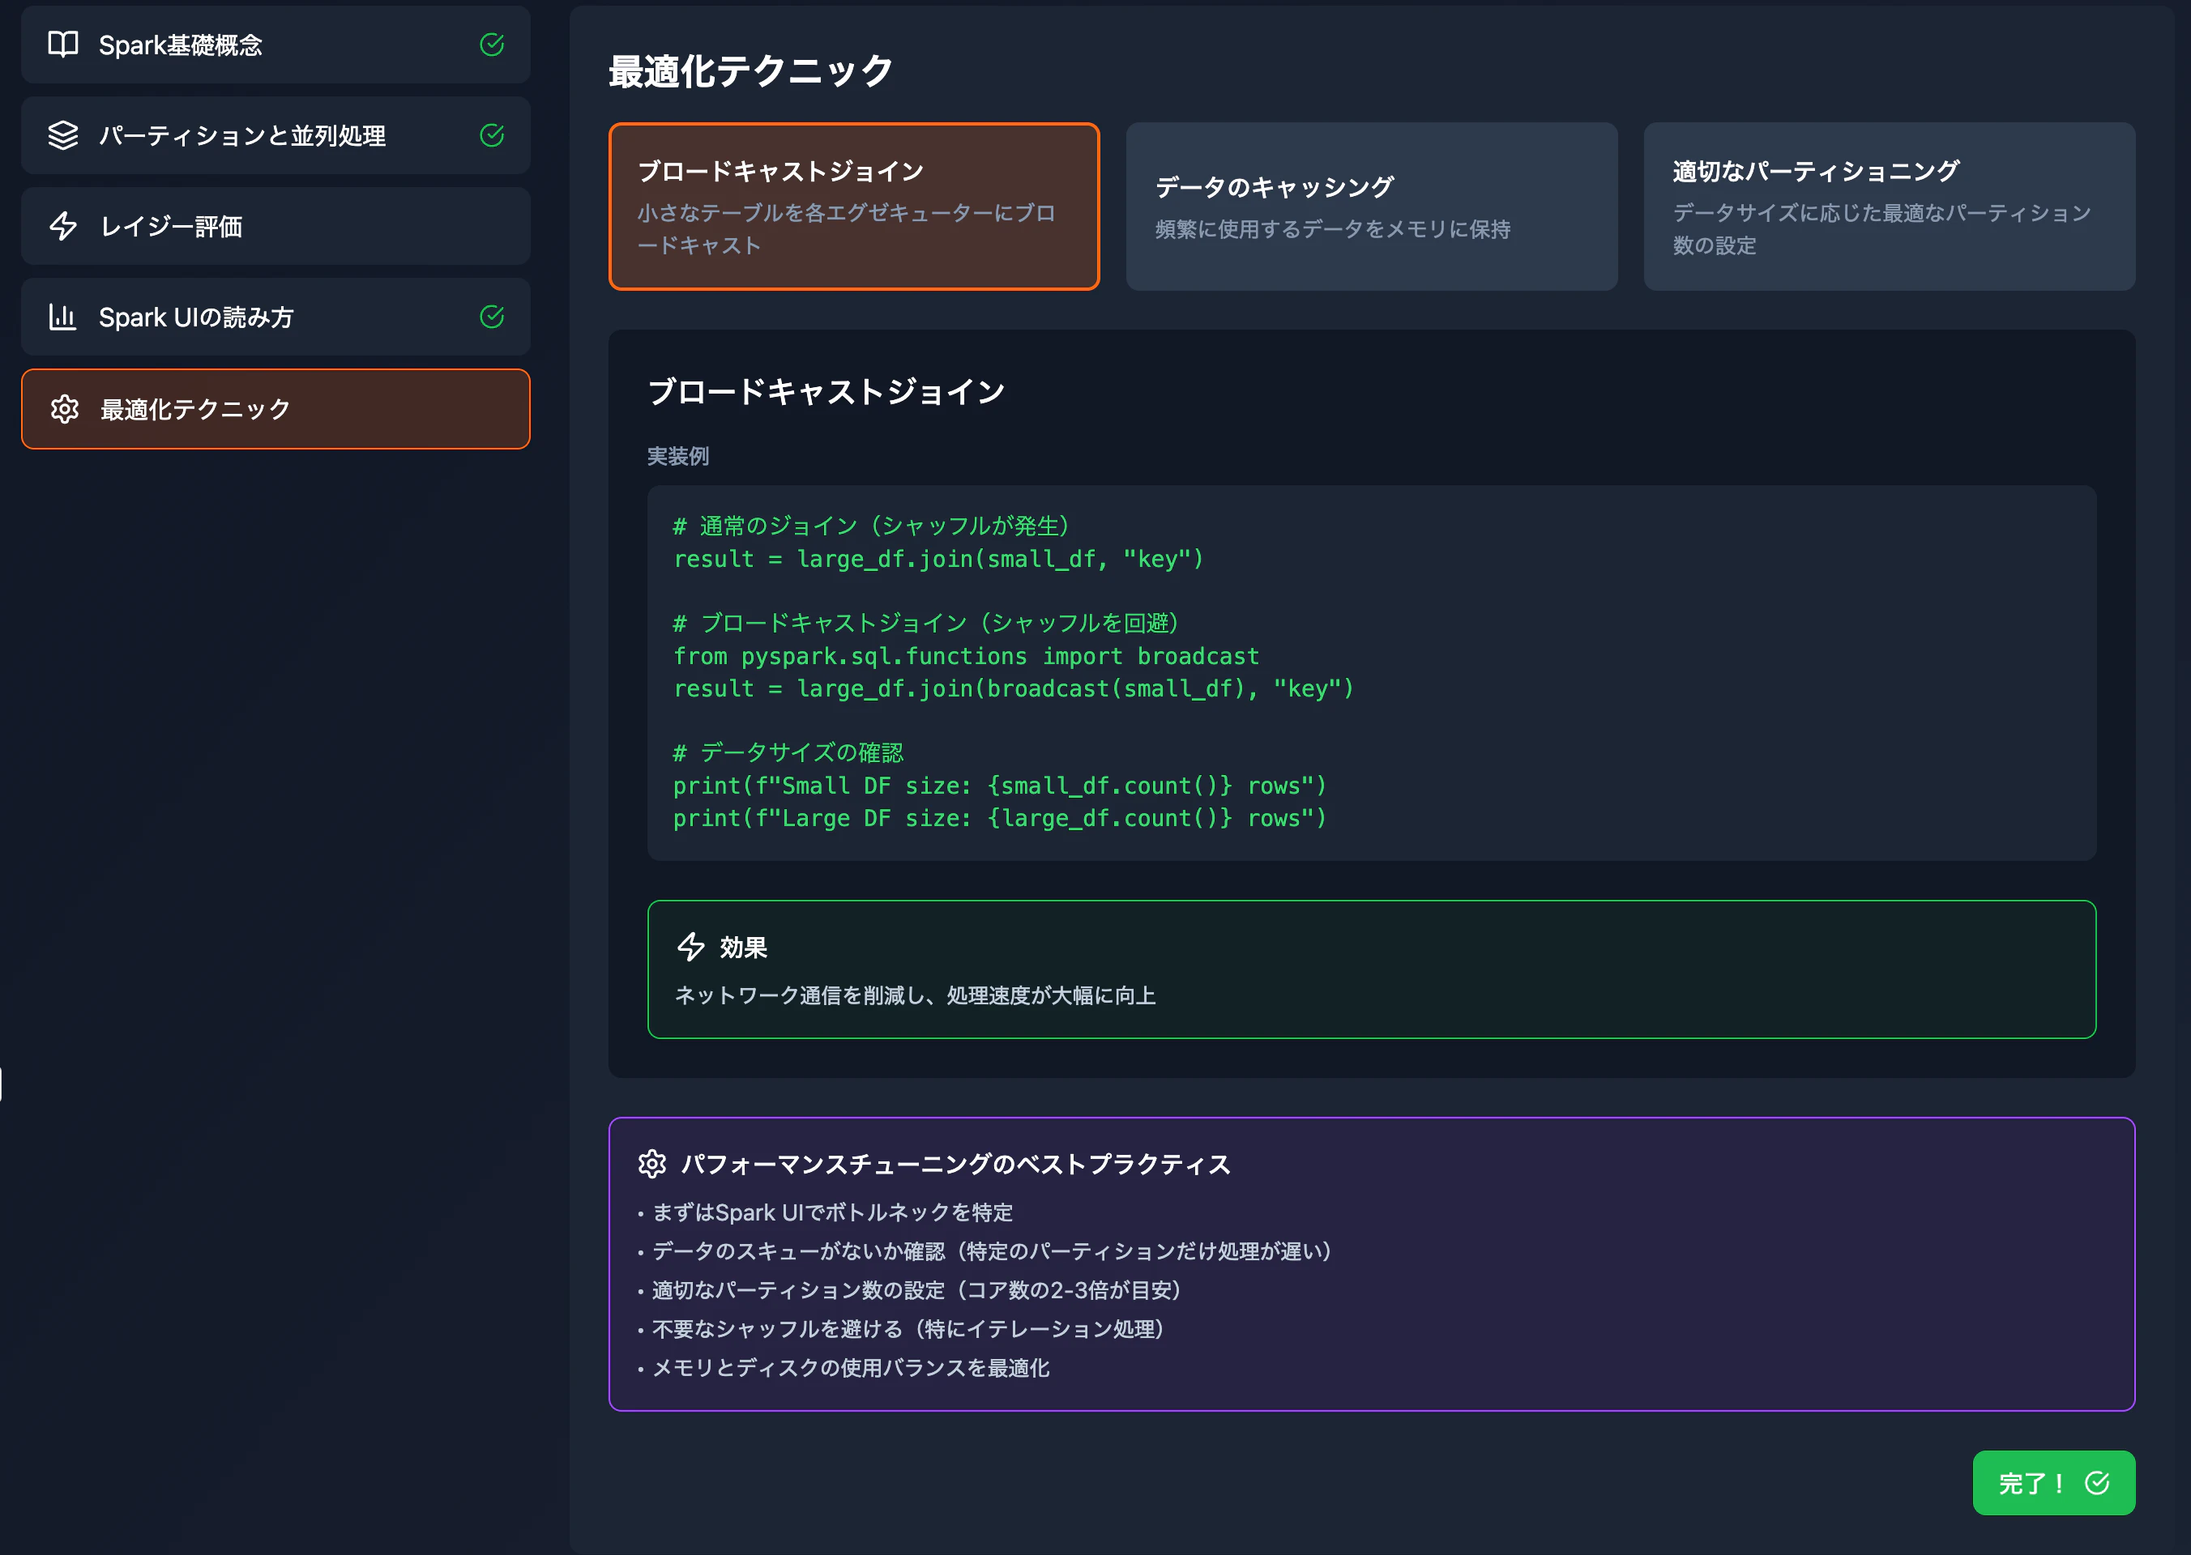Screen dimensions: 2191x1555
Task: Click the checkmark icon inside the 完了 button
Action: coord(2097,1483)
